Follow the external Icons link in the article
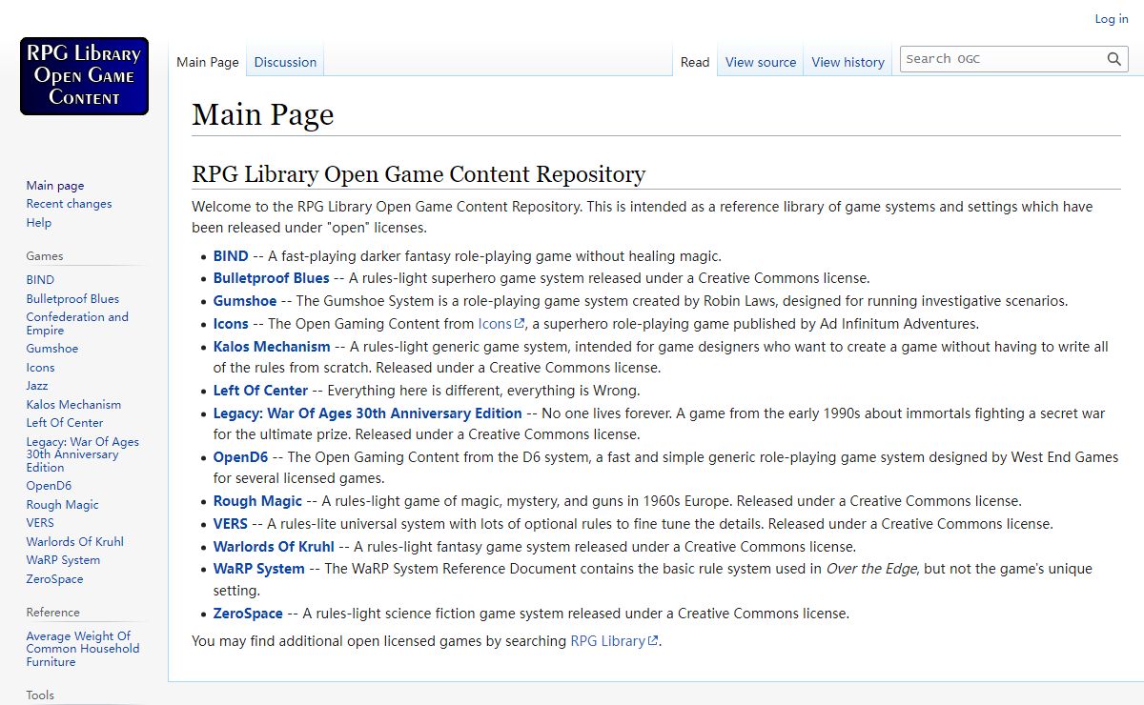The height and width of the screenshot is (705, 1144). click(x=501, y=324)
